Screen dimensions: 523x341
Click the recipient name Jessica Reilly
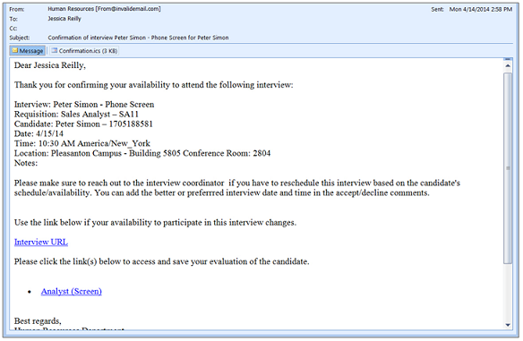point(64,19)
